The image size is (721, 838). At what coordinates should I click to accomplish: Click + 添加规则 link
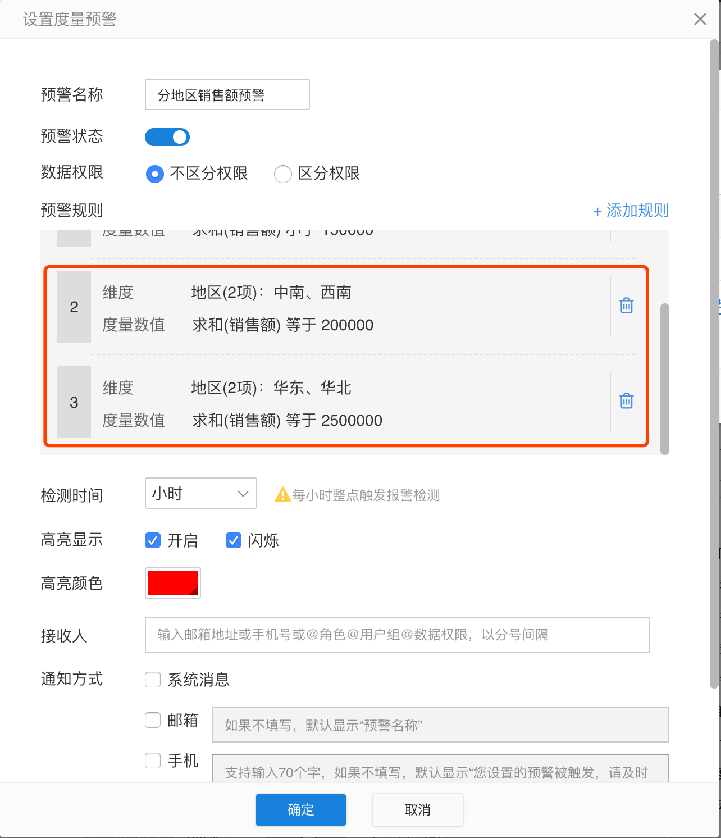(x=631, y=211)
